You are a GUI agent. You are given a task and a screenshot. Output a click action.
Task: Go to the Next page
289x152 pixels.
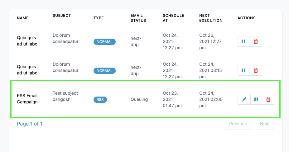[265, 124]
